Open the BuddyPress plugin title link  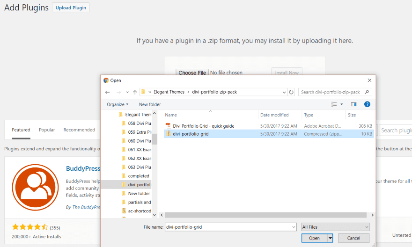83,168
